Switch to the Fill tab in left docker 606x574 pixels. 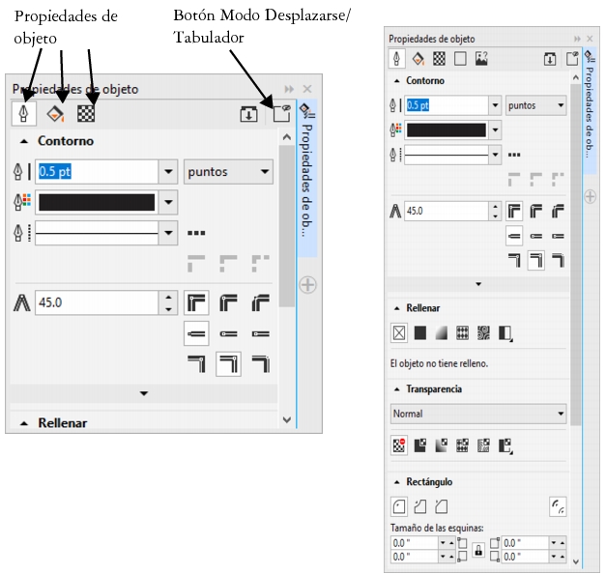click(x=56, y=113)
